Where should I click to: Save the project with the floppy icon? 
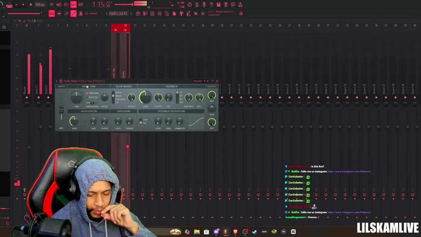(x=219, y=5)
